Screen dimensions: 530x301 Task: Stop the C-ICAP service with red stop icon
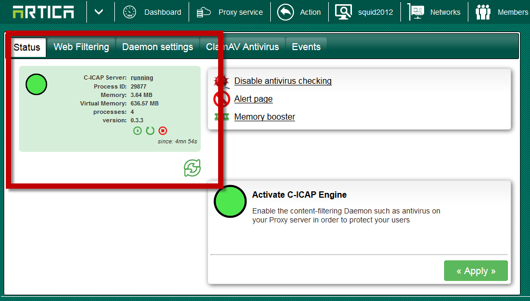[163, 131]
